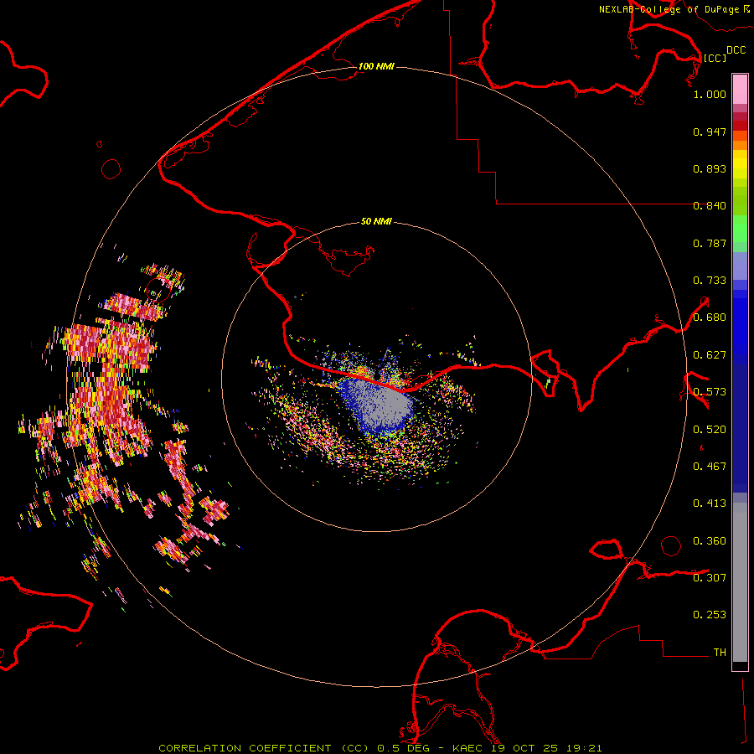Click the KAEC radar site identifier
The image size is (754, 754).
[x=467, y=748]
